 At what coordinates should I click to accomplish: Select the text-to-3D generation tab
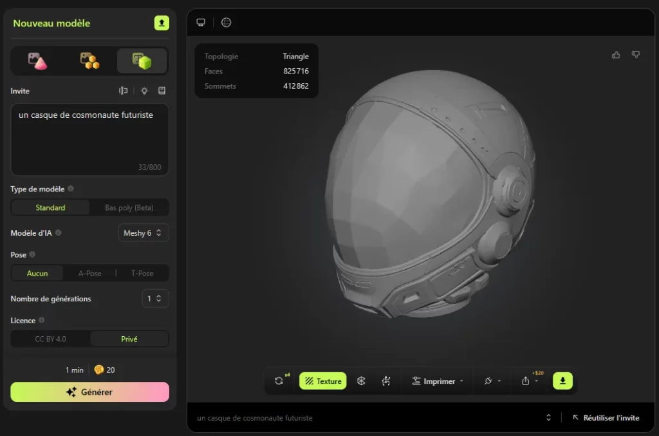[x=142, y=60]
